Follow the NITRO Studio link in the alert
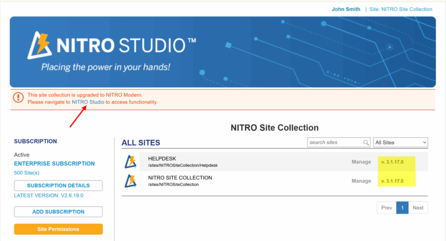 (x=88, y=102)
